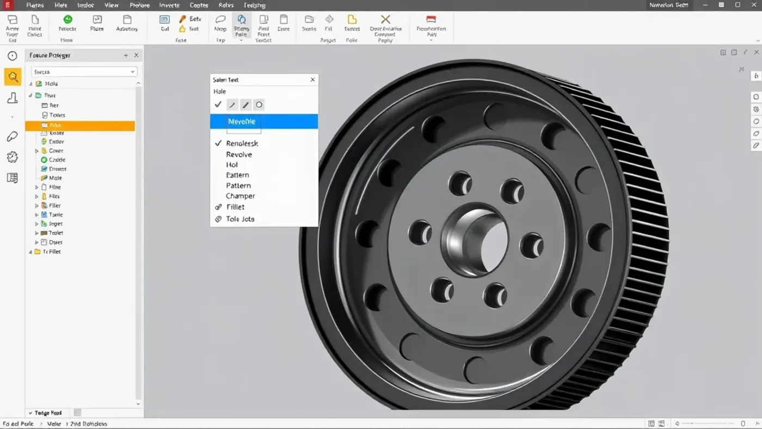Open the View menu

tap(111, 5)
